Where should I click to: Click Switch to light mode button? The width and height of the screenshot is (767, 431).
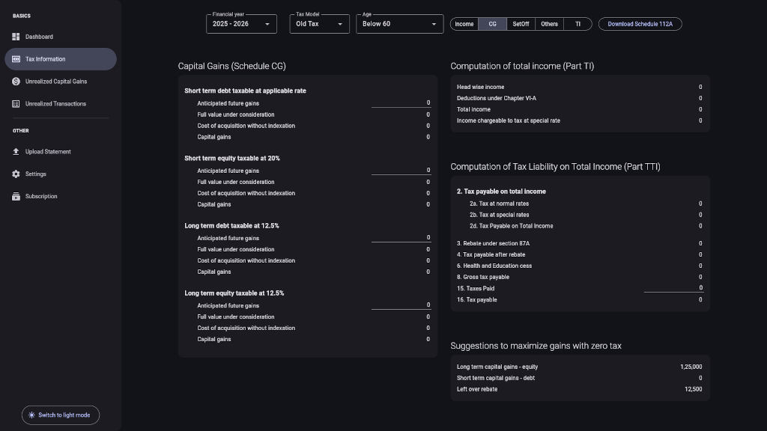(61, 415)
